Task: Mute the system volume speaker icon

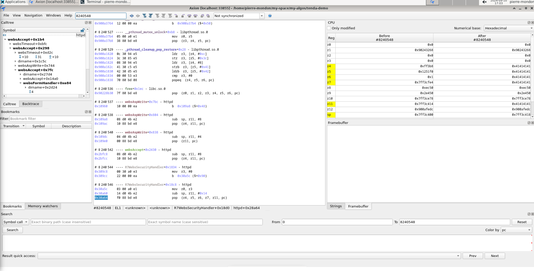Action: click(484, 2)
